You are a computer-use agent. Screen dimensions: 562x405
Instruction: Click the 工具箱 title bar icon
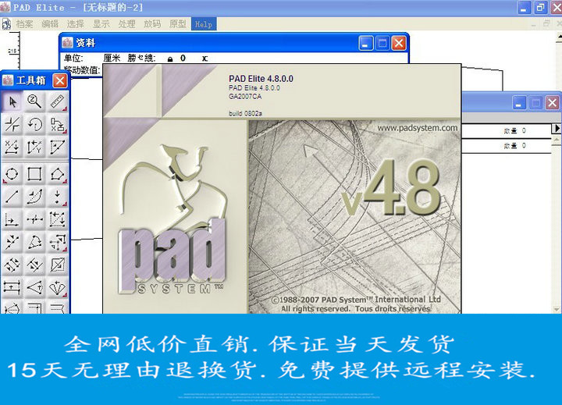(8, 80)
